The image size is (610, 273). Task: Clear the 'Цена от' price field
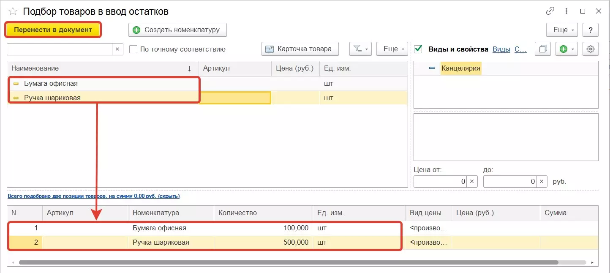pyautogui.click(x=472, y=182)
